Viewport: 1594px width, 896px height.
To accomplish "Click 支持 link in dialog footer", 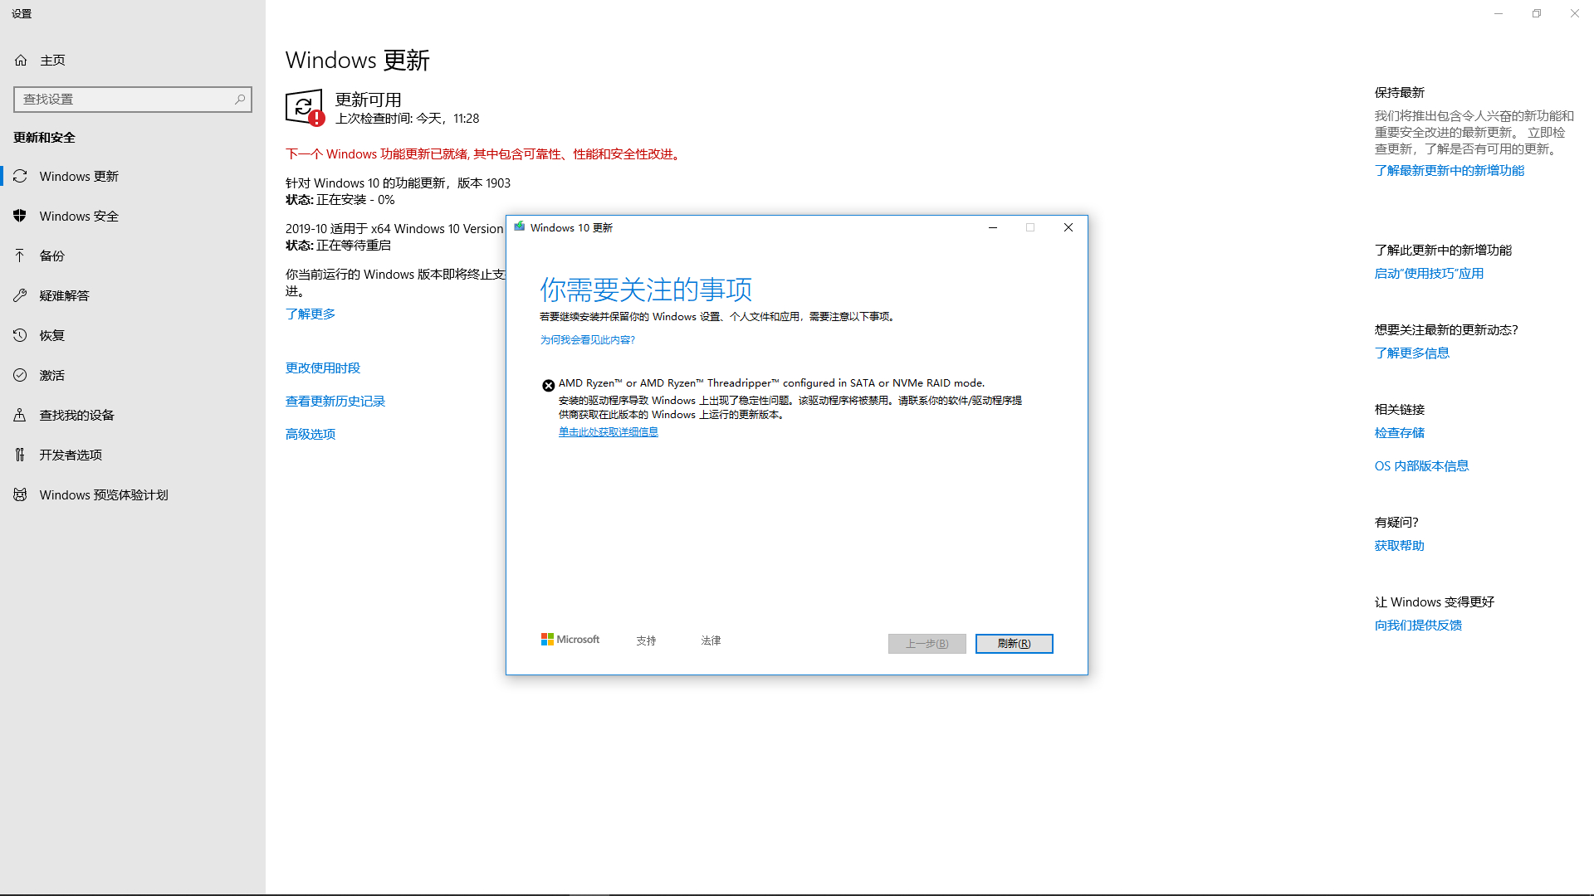I will pyautogui.click(x=647, y=640).
